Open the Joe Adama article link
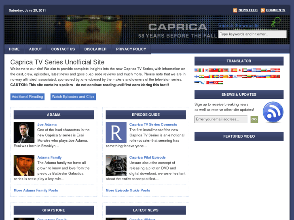The height and width of the screenshot is (220, 294). pos(47,124)
